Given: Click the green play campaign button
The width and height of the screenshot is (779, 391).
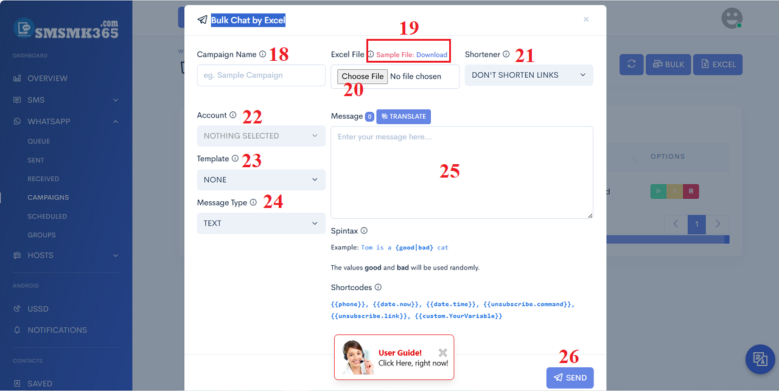Looking at the screenshot, I should [658, 191].
